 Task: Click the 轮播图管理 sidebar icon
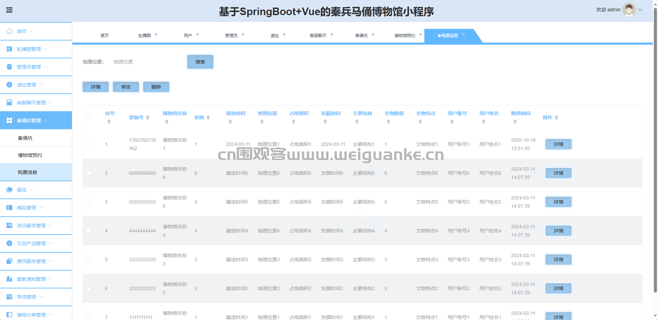click(x=9, y=49)
